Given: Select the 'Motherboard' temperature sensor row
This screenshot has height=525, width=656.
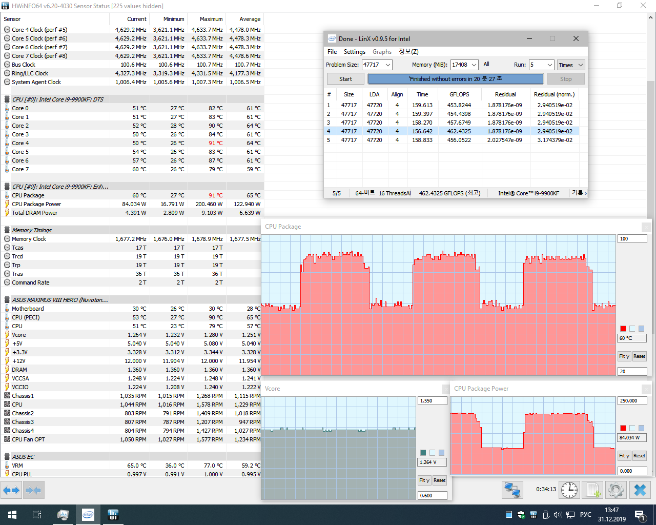Looking at the screenshot, I should (x=132, y=309).
